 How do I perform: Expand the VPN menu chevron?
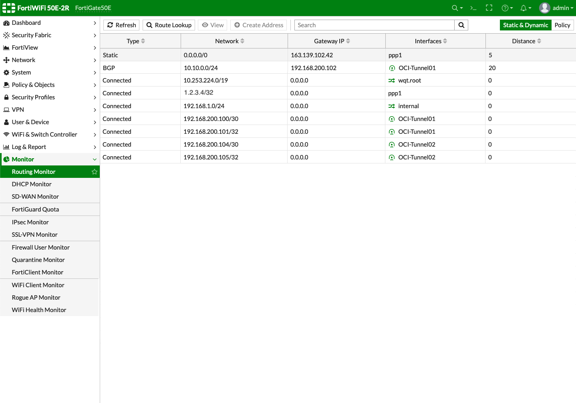(x=95, y=110)
